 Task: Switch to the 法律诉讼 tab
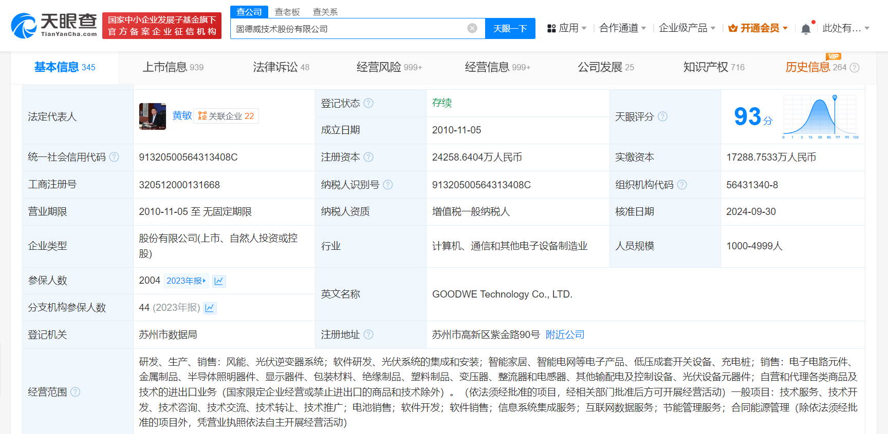coord(281,67)
